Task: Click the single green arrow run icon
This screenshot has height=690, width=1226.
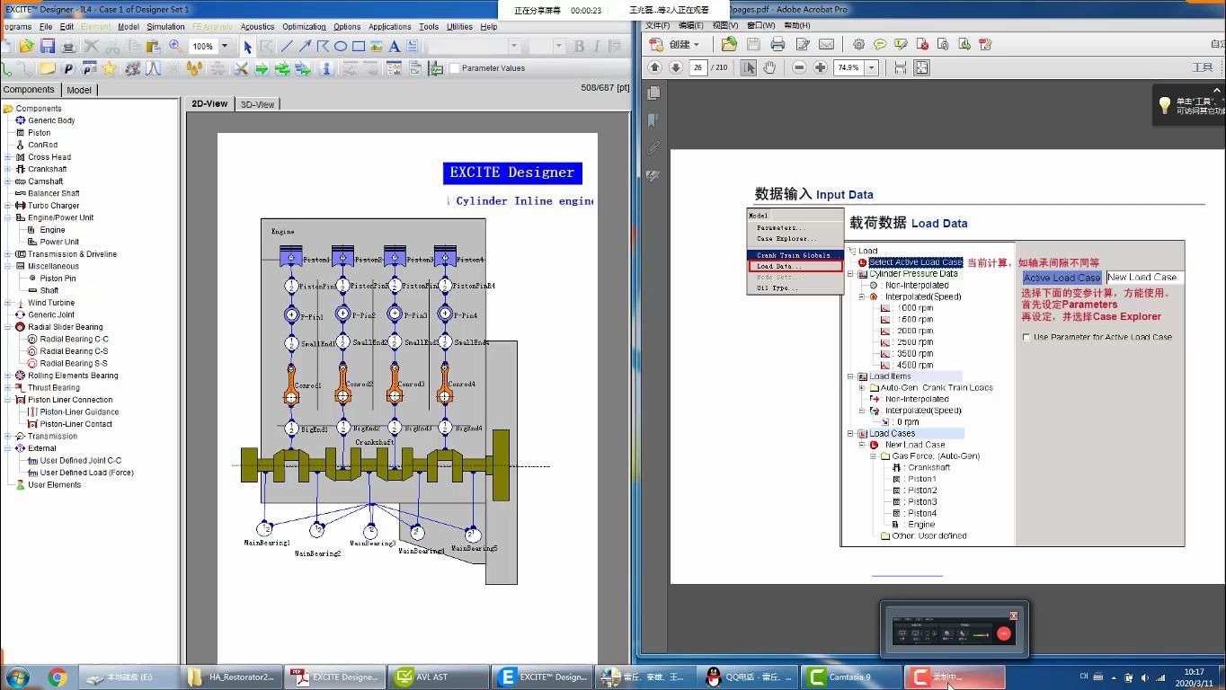Action: (262, 68)
